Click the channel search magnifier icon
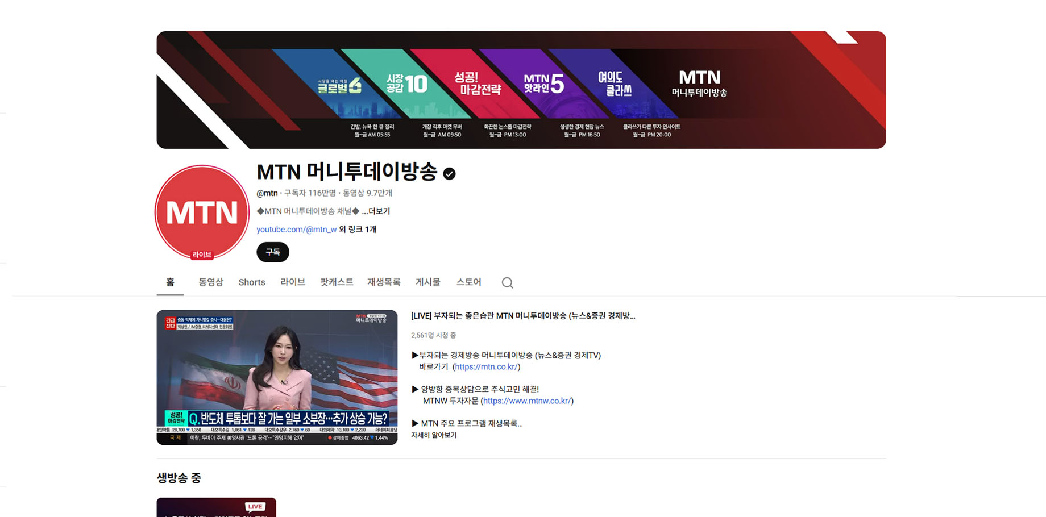 pos(507,283)
